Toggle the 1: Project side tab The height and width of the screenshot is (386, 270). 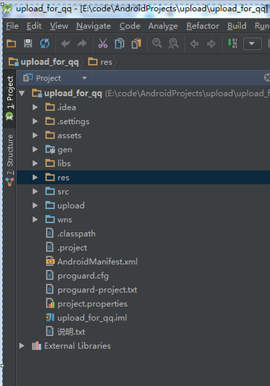(9, 99)
